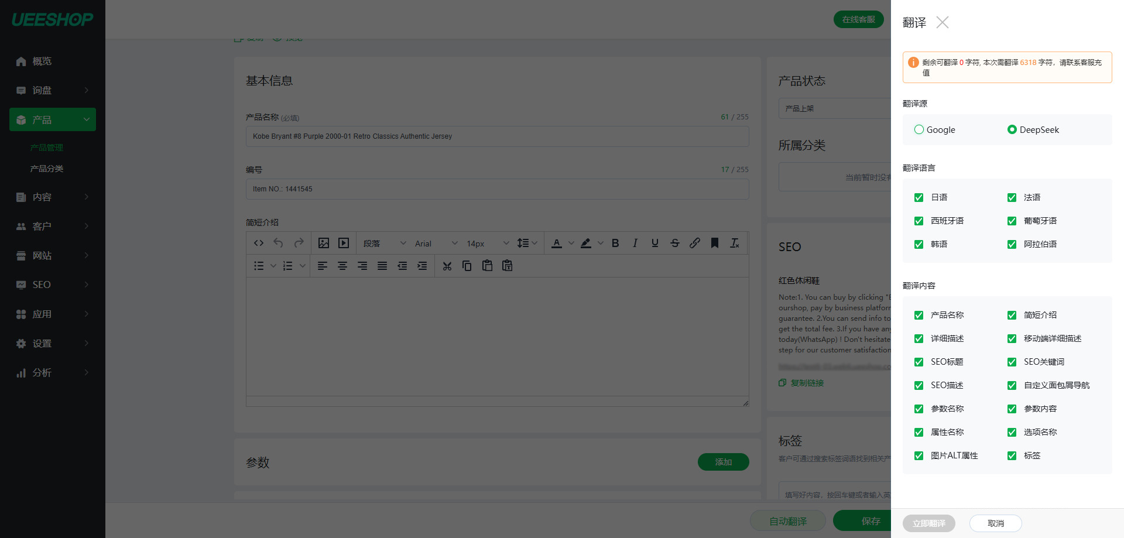Screen dimensions: 1124x538
Task: Click the 取消 button
Action: 995,523
